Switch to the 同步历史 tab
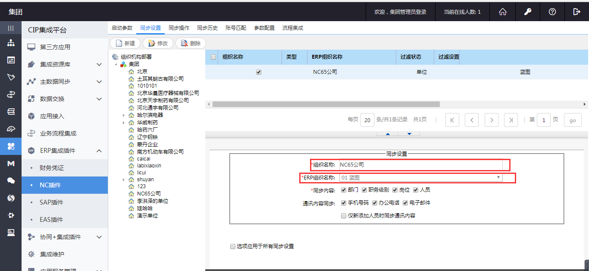Screen dimensions: 589x271 click(x=207, y=28)
